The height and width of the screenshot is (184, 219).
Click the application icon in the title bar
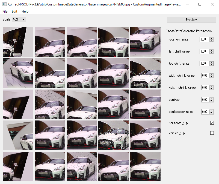click(x=4, y=4)
